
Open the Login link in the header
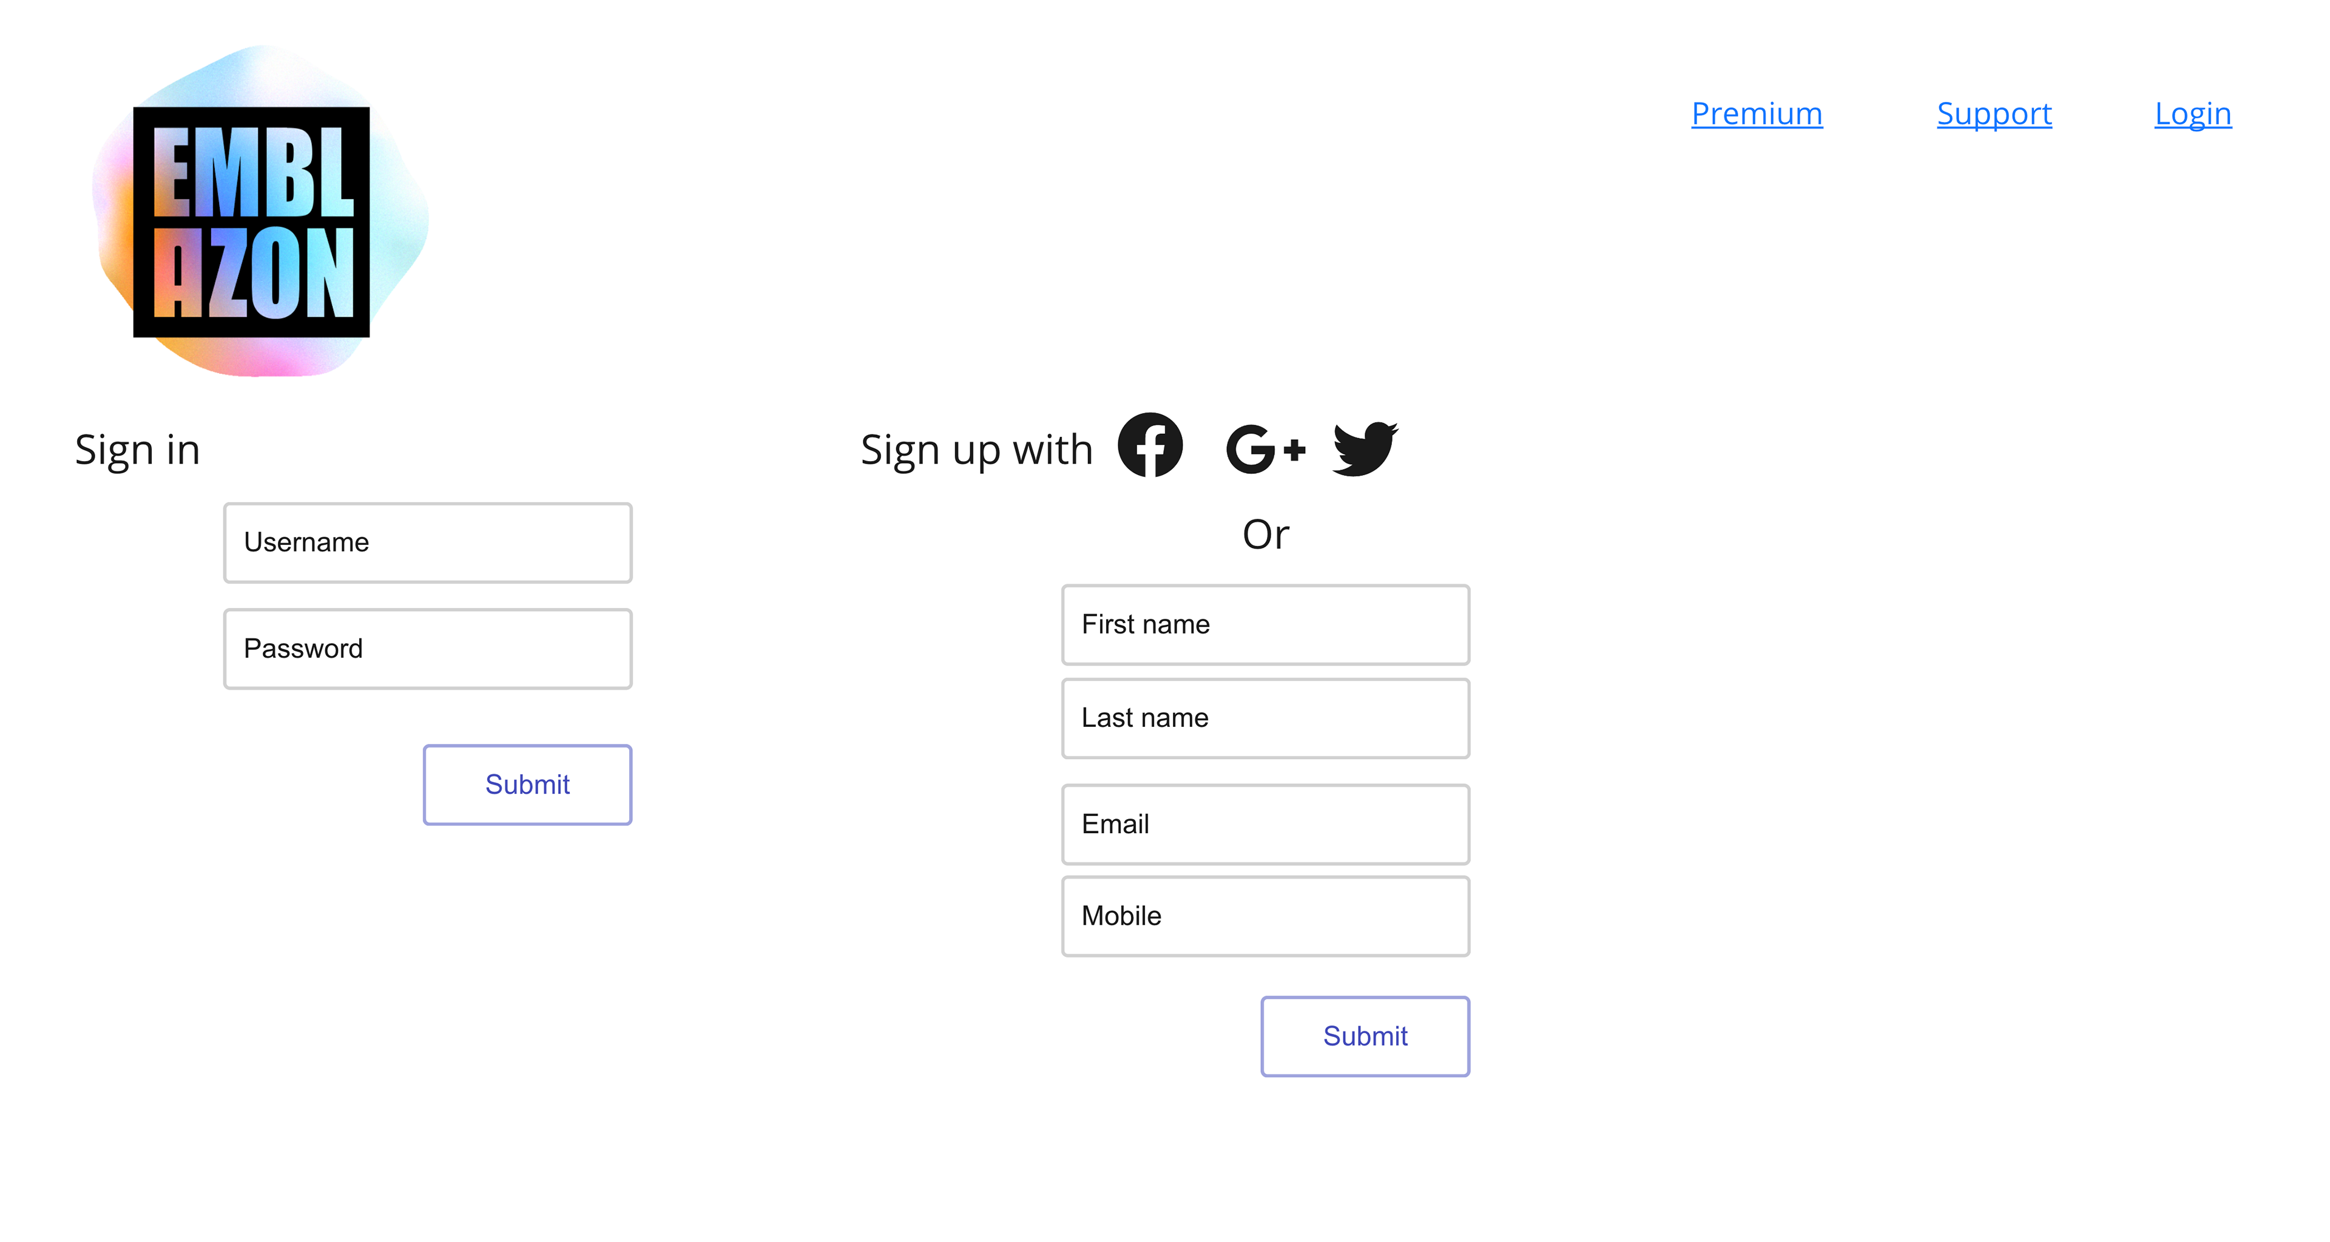click(x=2192, y=114)
